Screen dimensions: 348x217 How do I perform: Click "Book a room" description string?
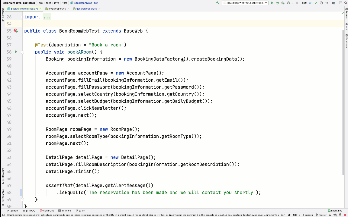tap(106, 45)
